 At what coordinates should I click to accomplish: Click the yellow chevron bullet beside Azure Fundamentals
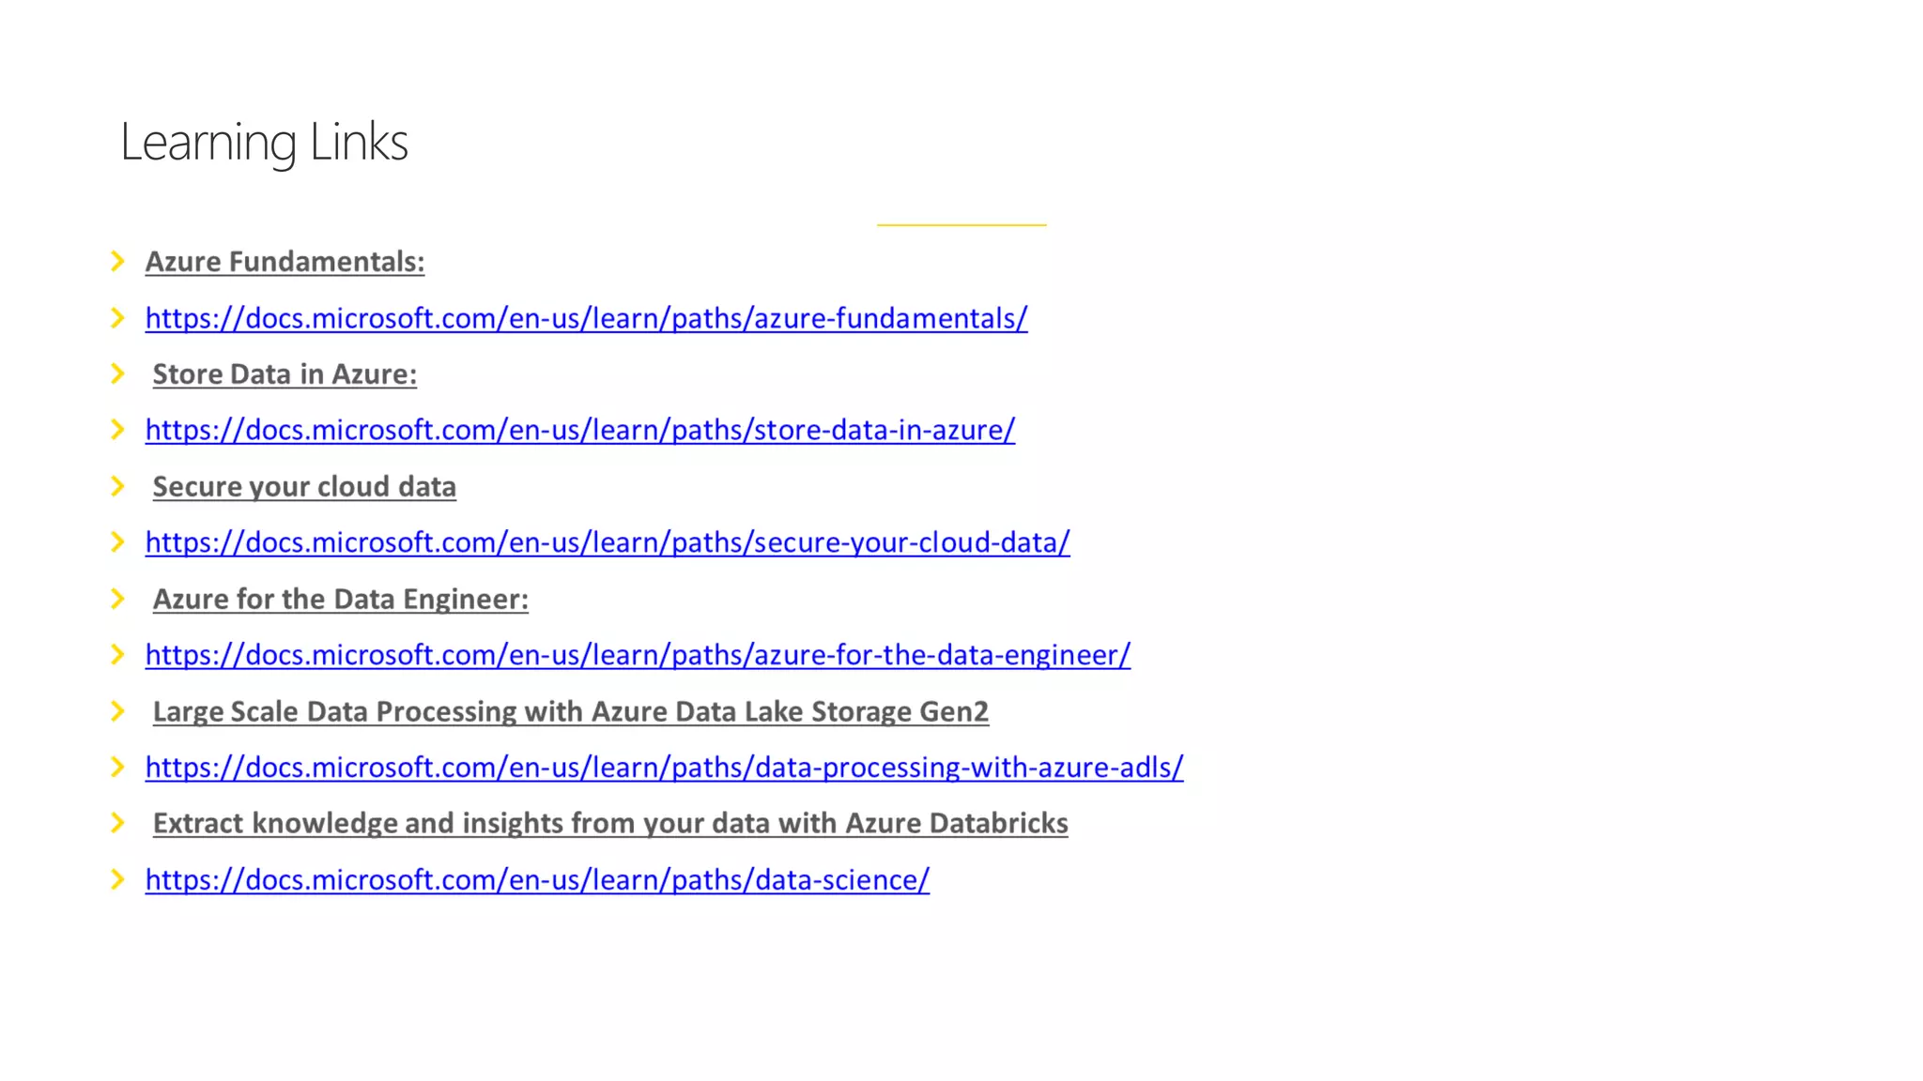click(117, 261)
